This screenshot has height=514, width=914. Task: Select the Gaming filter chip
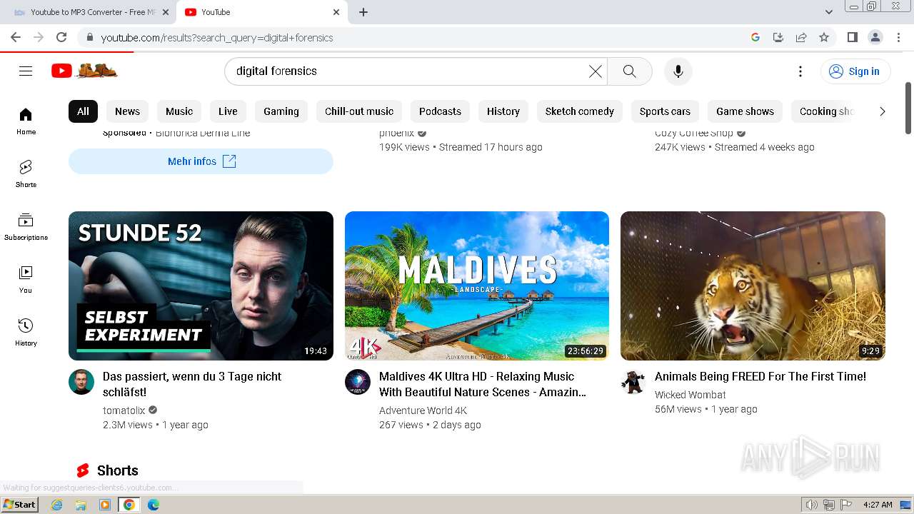[281, 111]
